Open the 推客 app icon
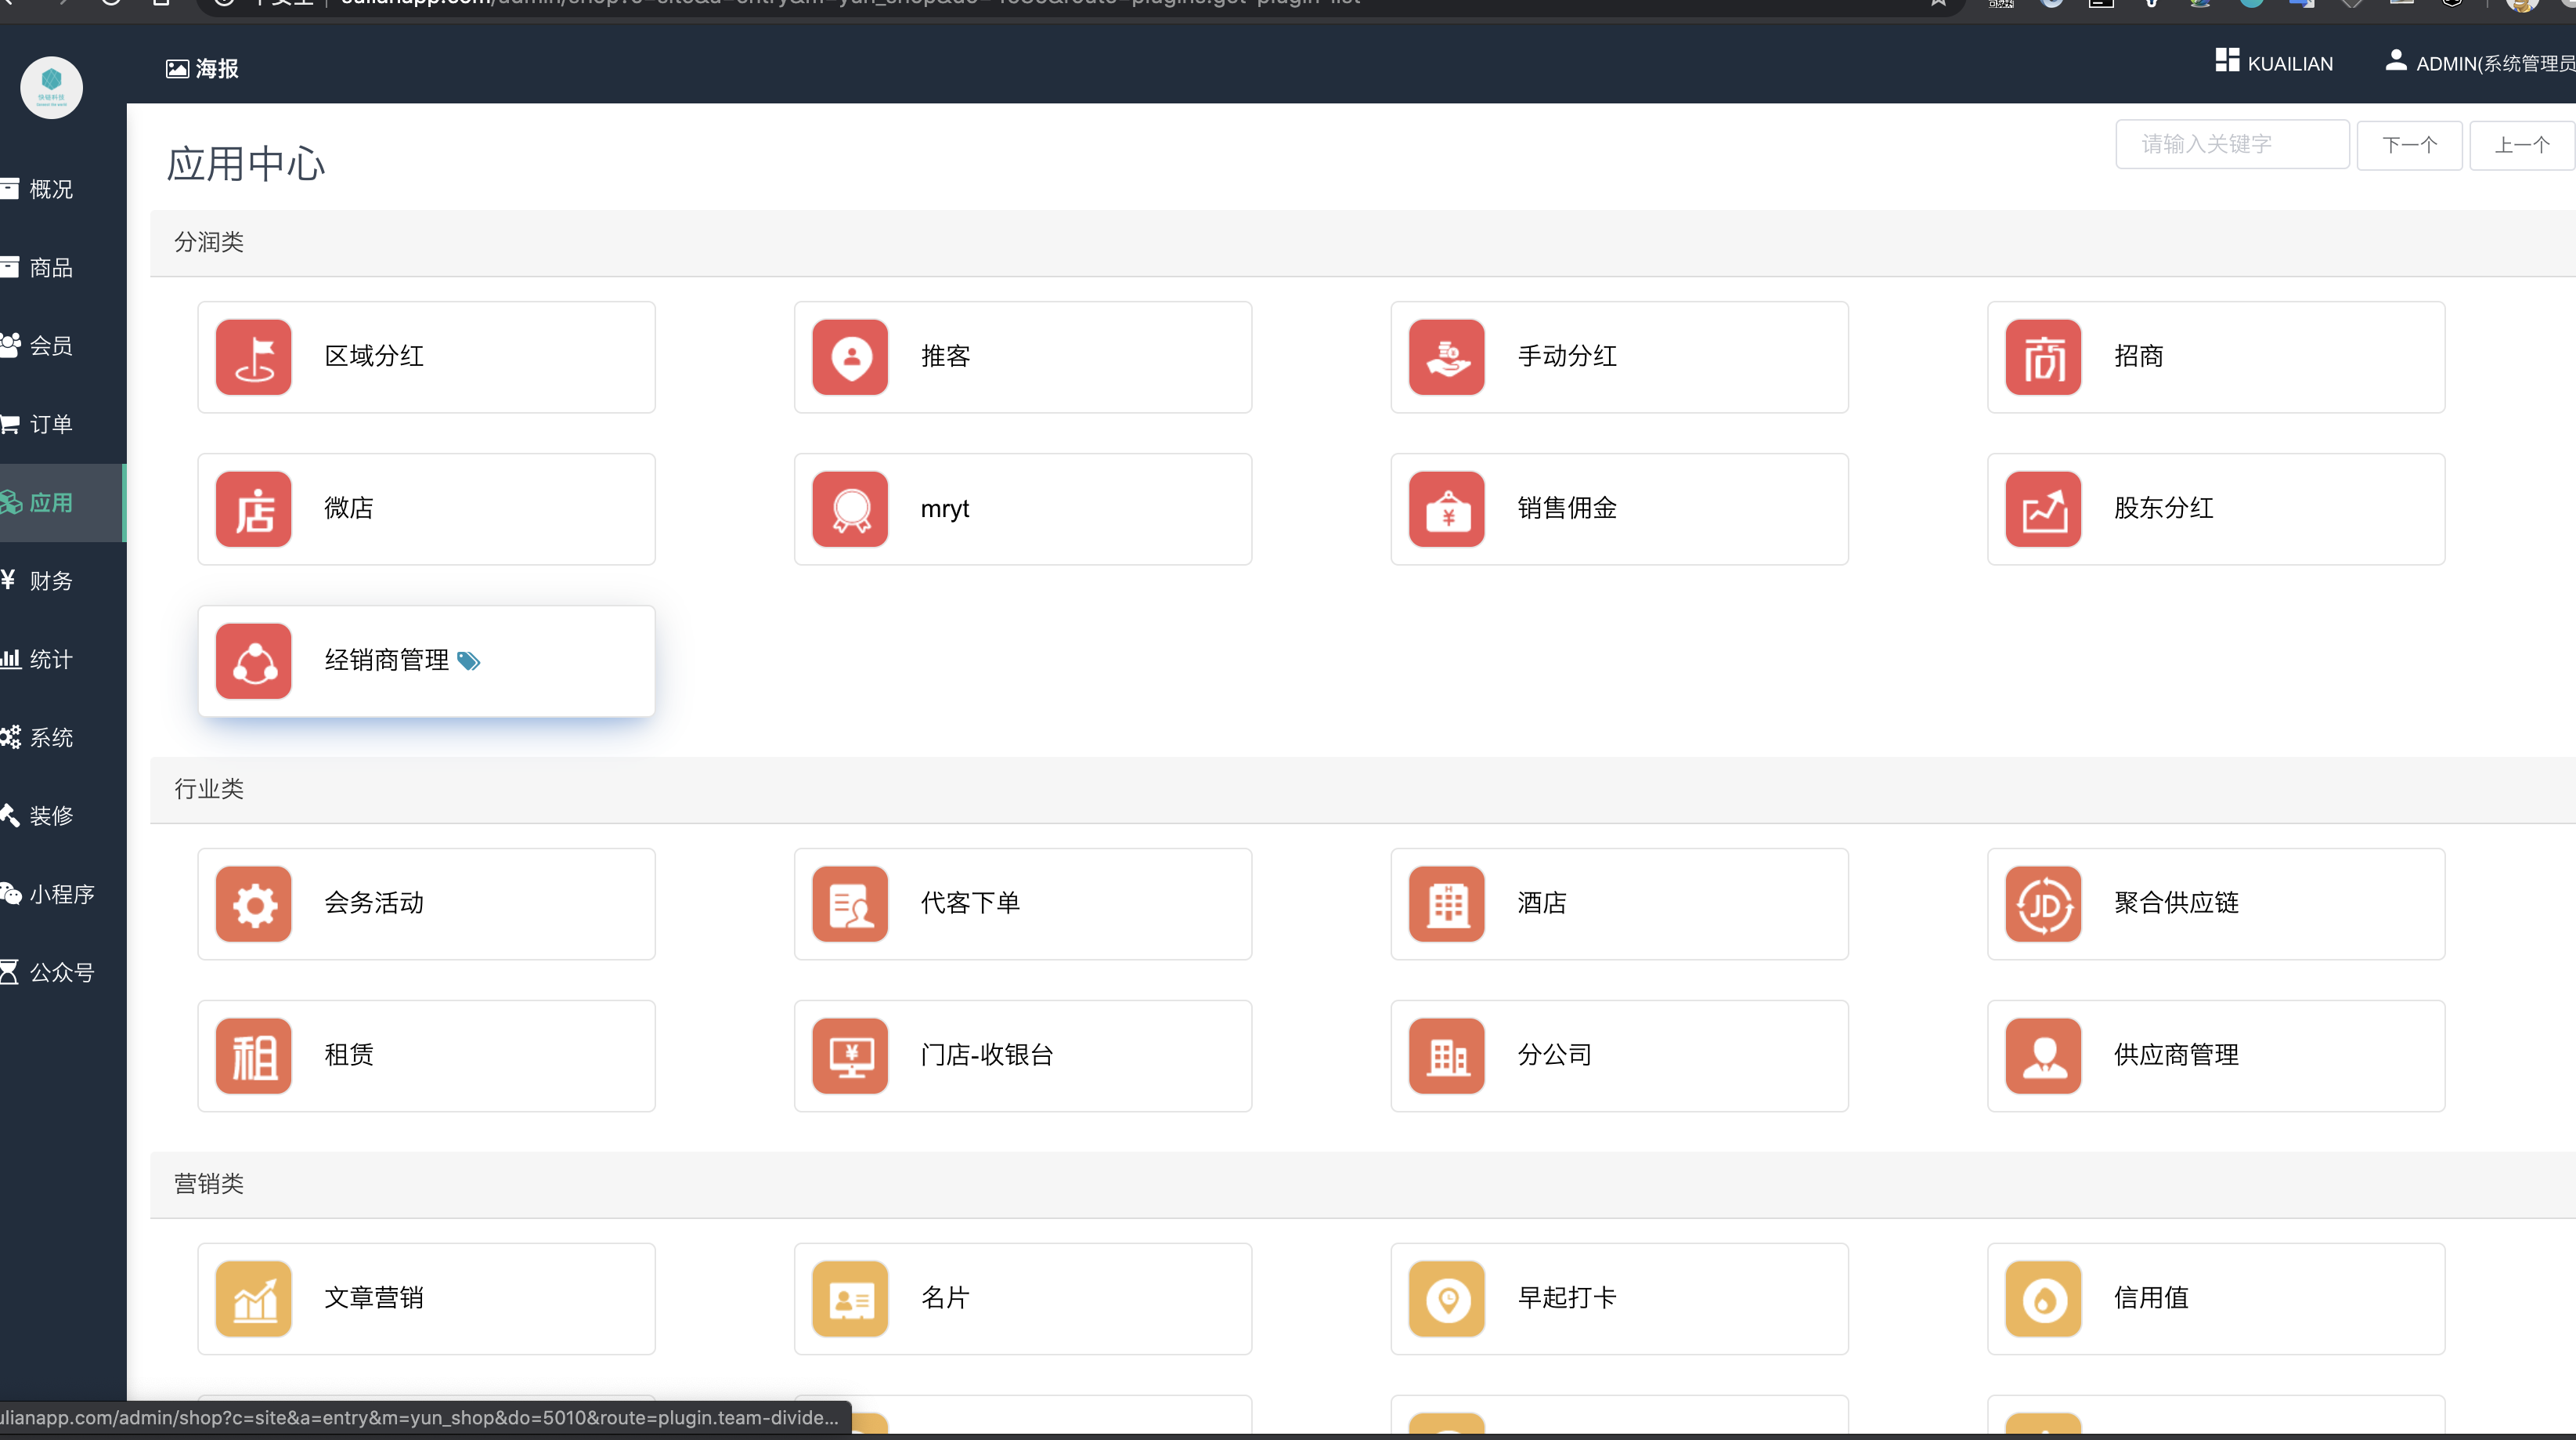This screenshot has height=1440, width=2576. 850,357
